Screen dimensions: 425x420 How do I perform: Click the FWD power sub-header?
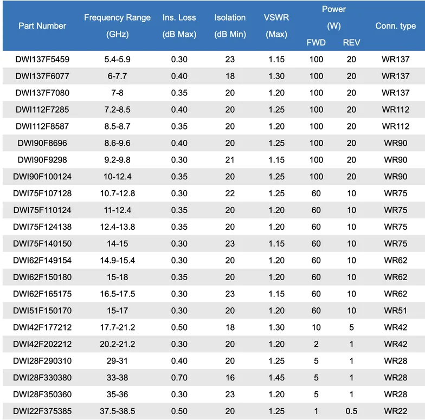pos(316,42)
